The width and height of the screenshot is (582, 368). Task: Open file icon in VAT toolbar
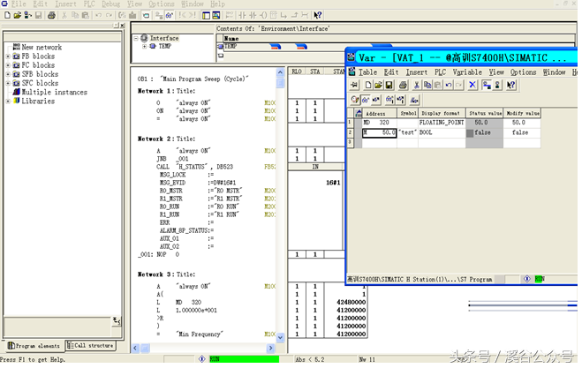coord(377,85)
